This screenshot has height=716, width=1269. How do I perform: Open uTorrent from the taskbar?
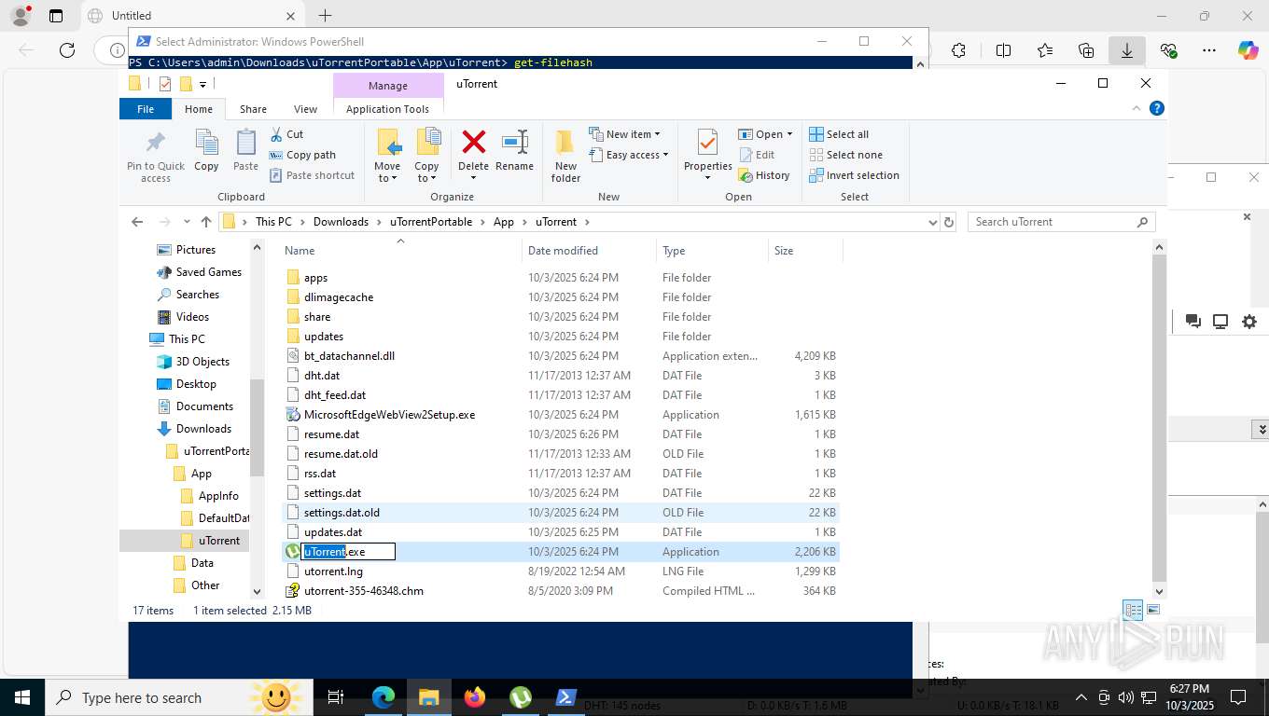pyautogui.click(x=521, y=697)
